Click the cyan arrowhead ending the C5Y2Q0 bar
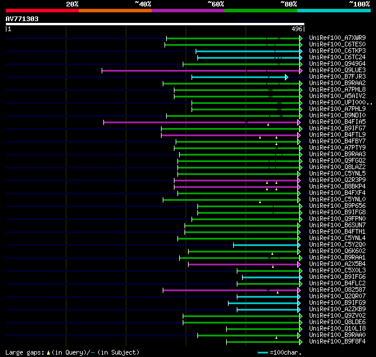376x357 pixels. coord(299,245)
